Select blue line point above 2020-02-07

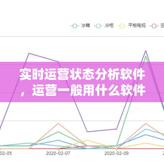tap(58, 140)
